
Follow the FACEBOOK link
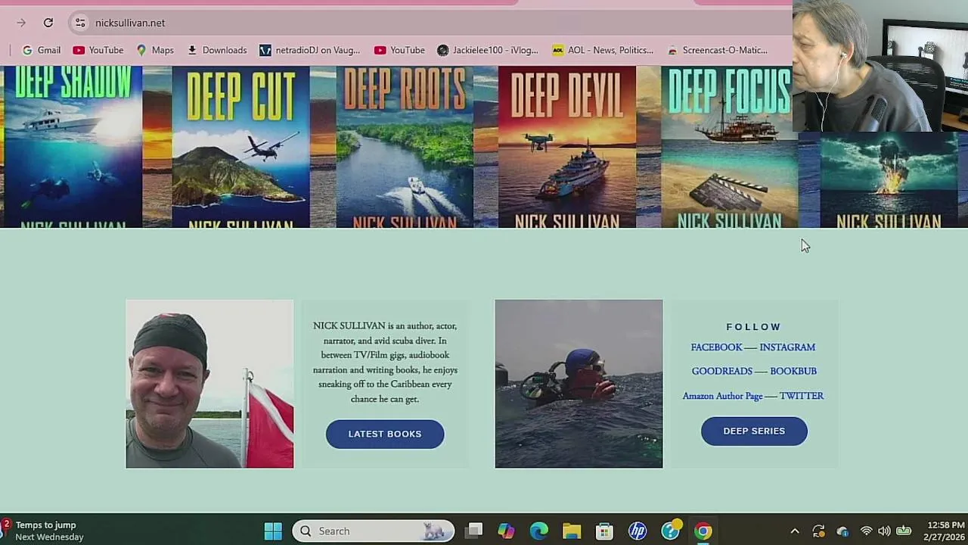point(716,347)
